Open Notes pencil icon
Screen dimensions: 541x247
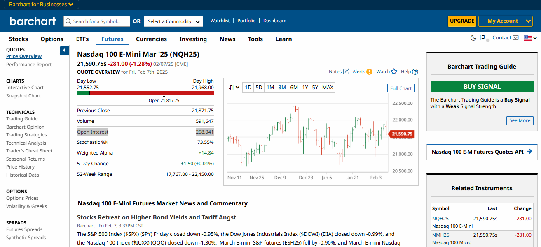coord(339,72)
